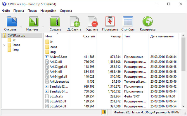Image resolution: width=187 pixels, height=116 pixels.
Task: Open the Columns (Столбцы) toolbar icon
Action: 128,22
